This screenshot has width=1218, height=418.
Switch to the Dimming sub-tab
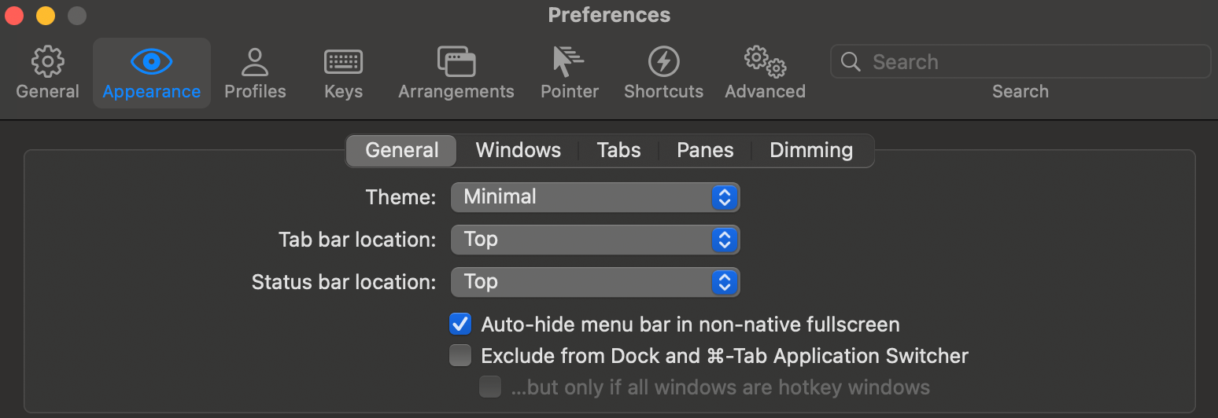tap(811, 150)
